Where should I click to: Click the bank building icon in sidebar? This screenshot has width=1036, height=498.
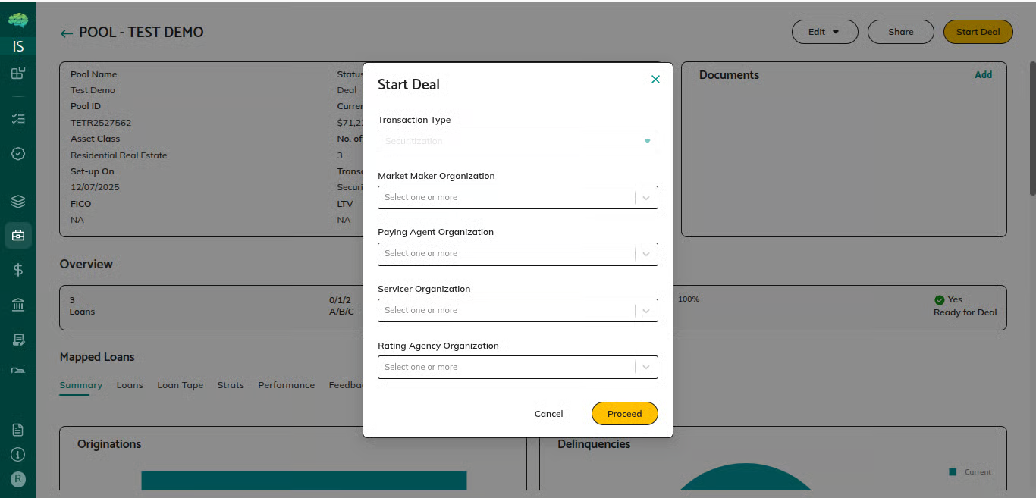pos(18,305)
